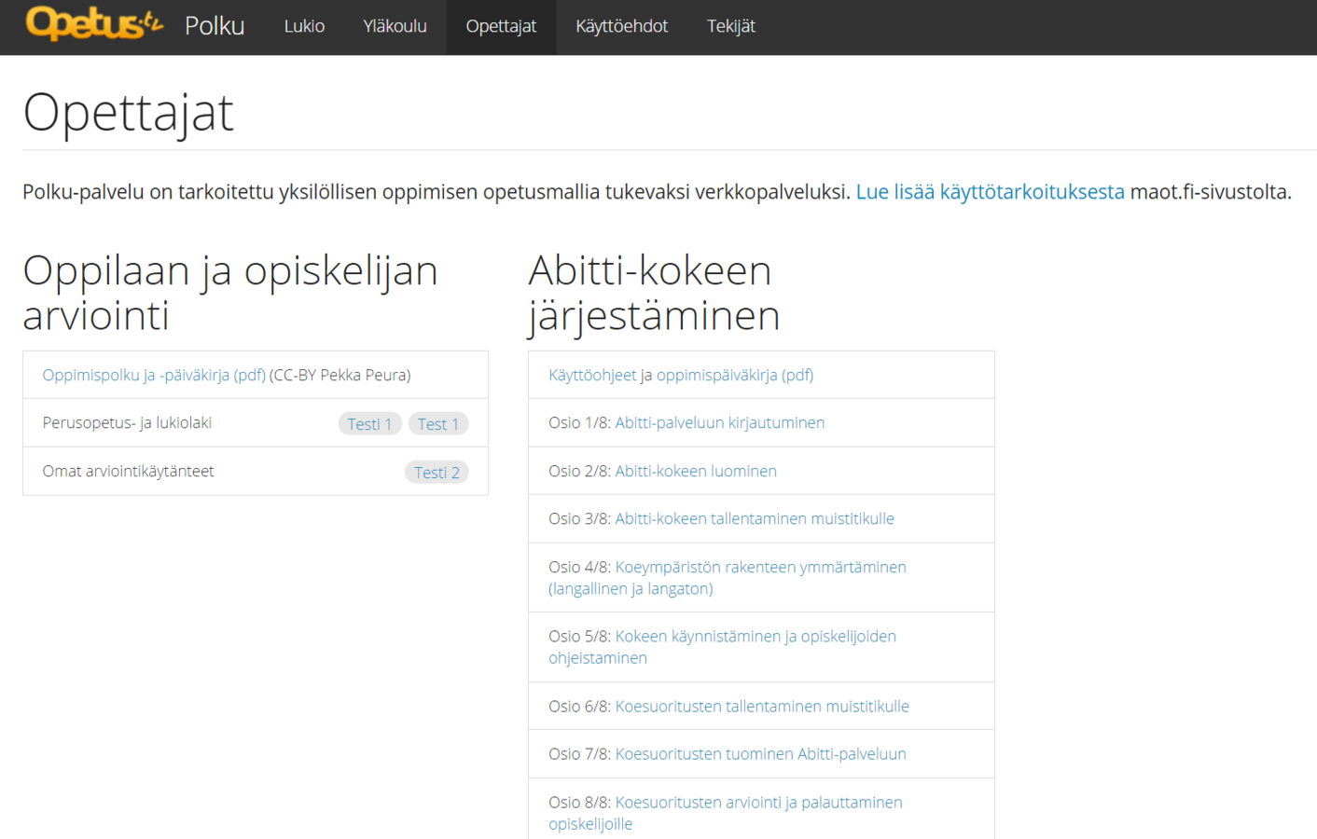This screenshot has height=839, width=1317.
Task: Open the Lukio menu item
Action: pyautogui.click(x=304, y=26)
